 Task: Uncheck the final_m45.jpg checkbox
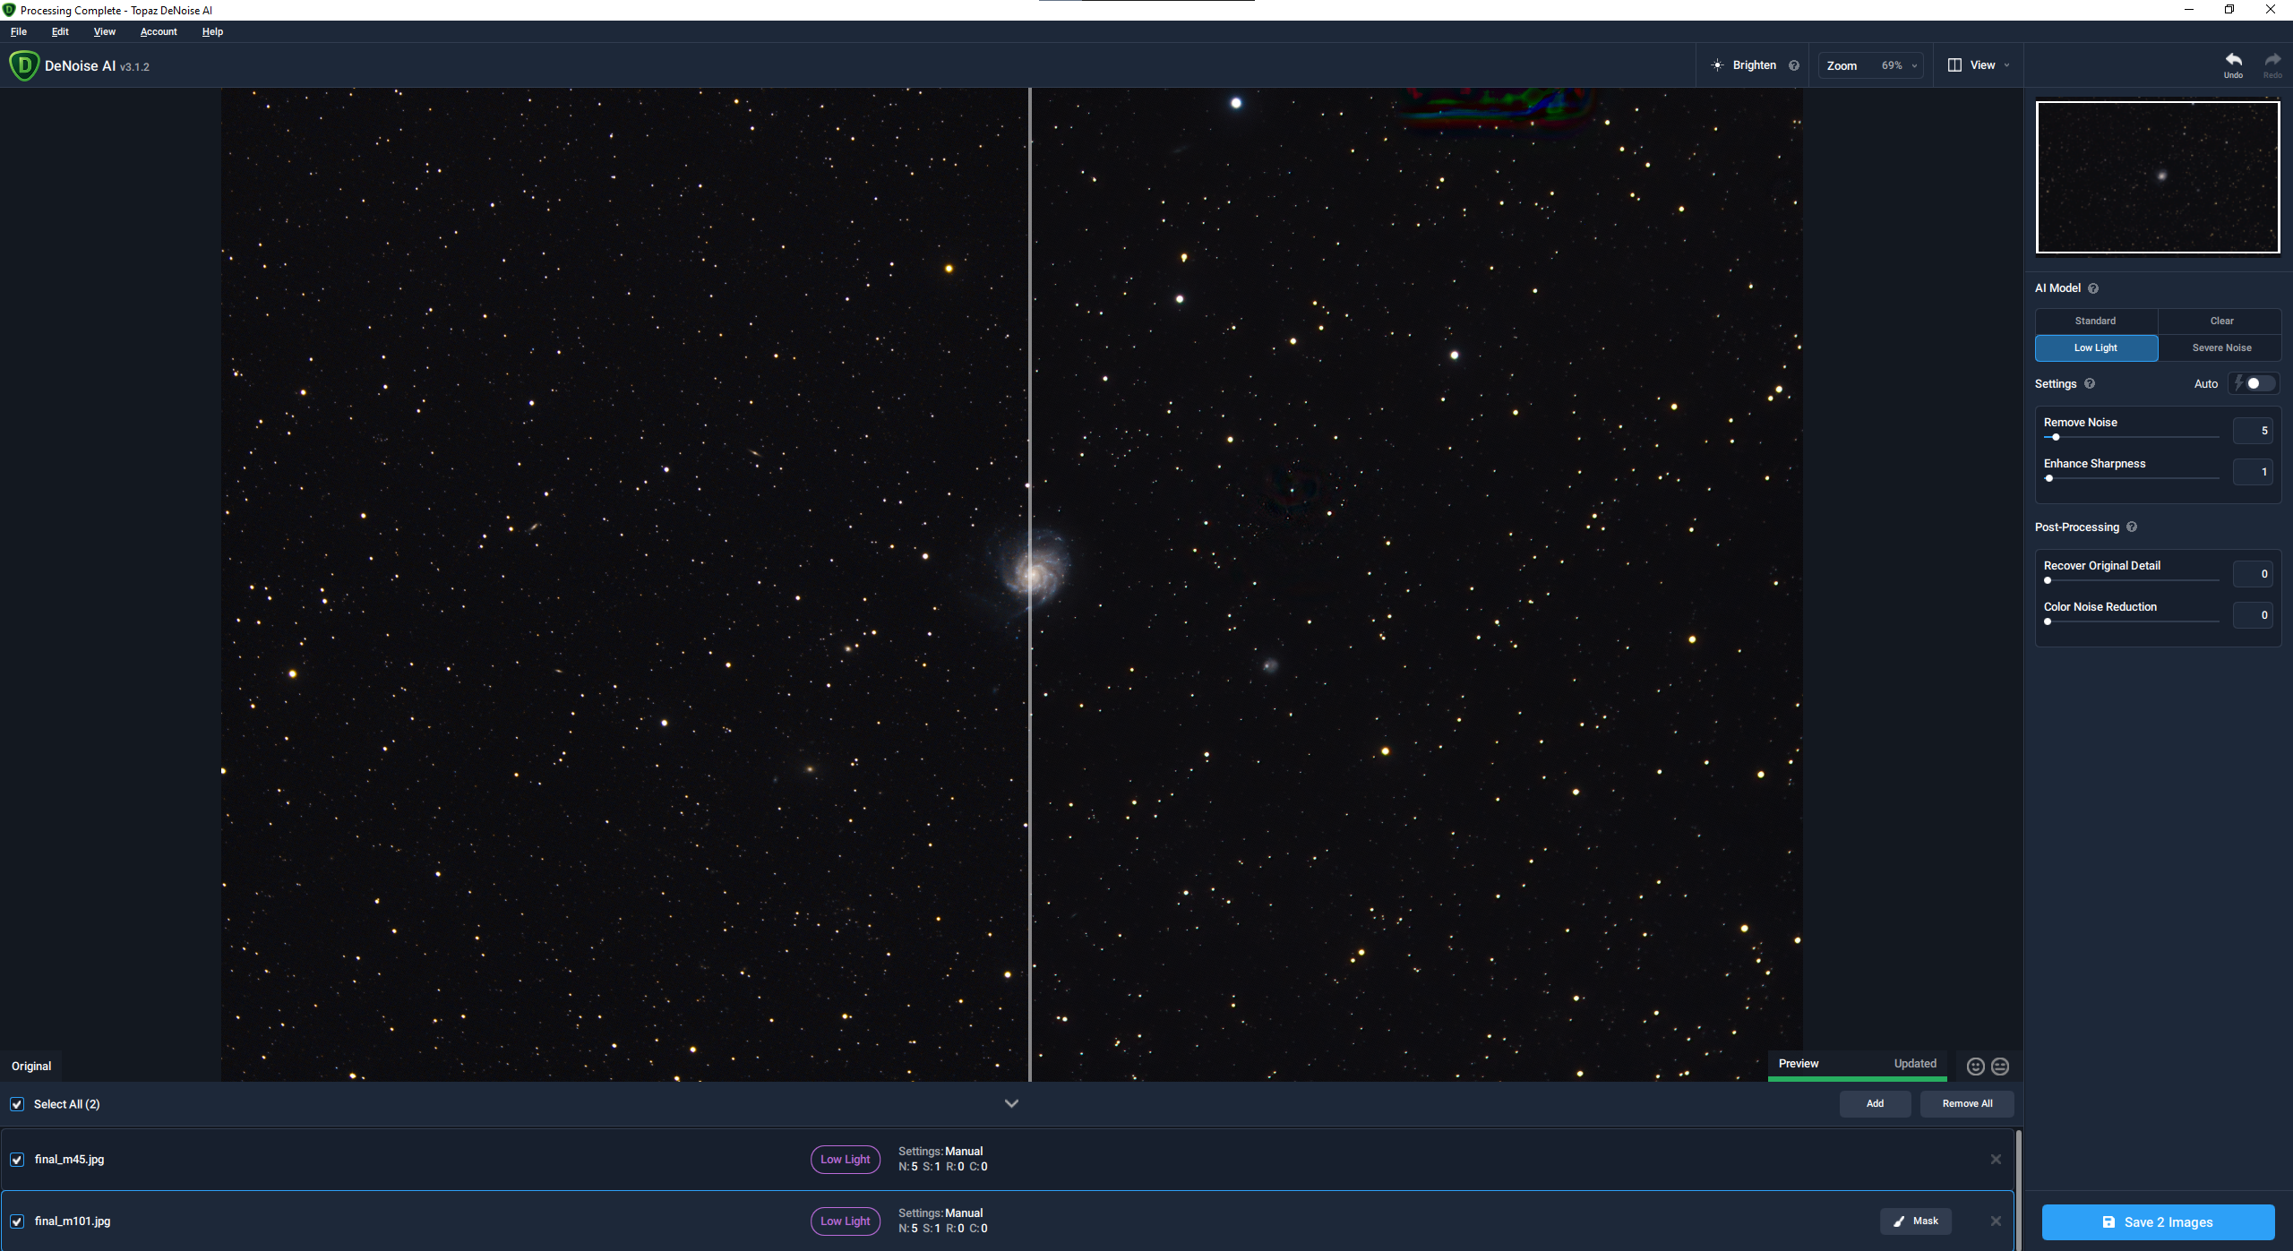click(17, 1159)
